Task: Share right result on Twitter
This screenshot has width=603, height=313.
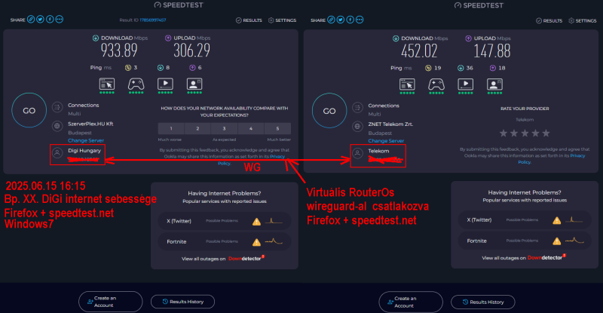Action: 341,20
